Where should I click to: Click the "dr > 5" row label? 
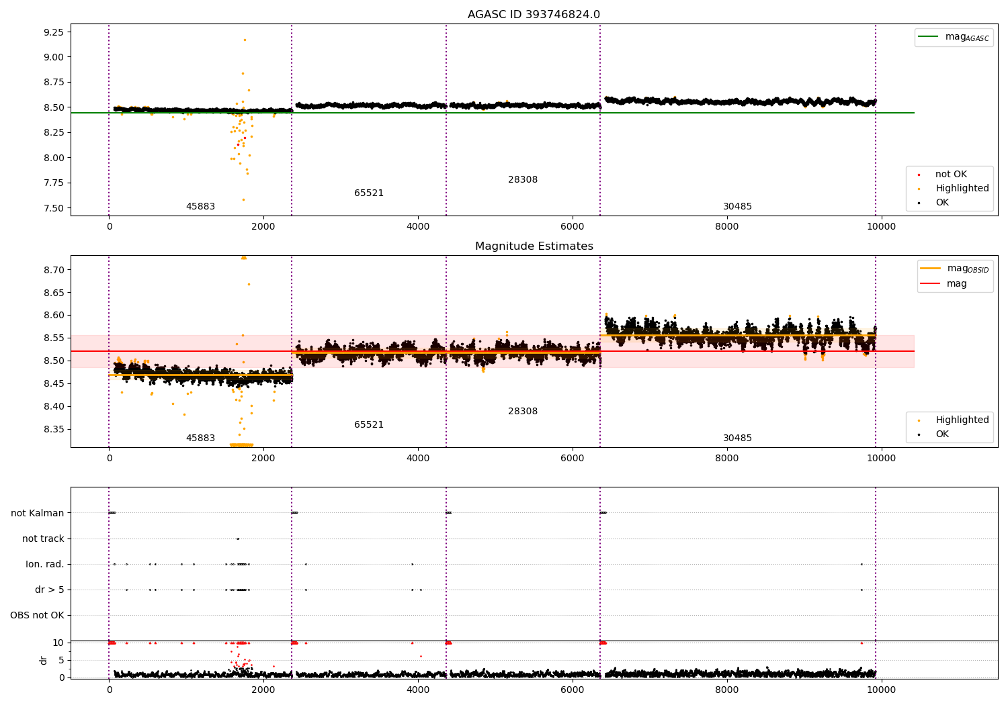[x=50, y=590]
